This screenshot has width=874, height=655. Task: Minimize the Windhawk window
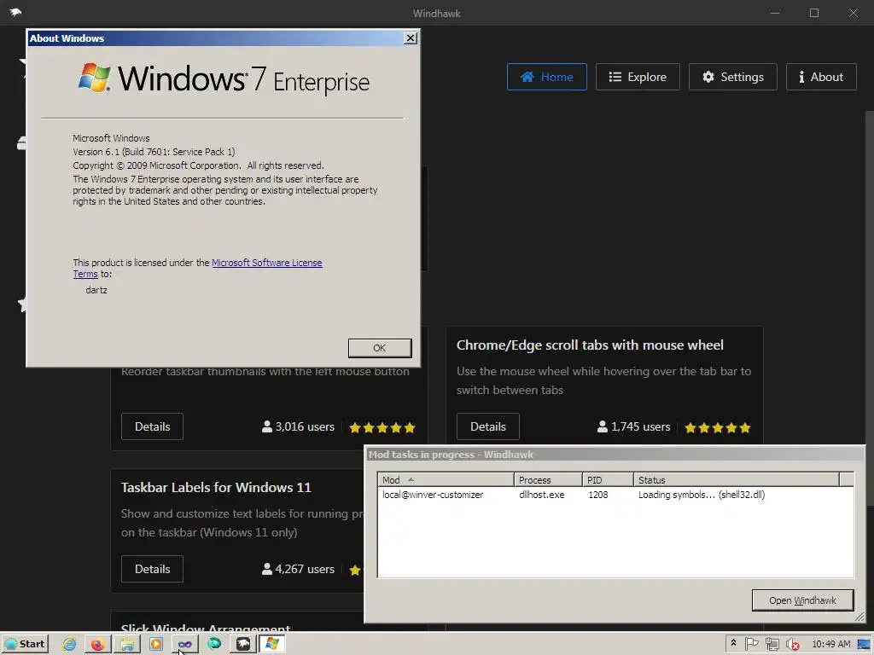click(x=775, y=12)
